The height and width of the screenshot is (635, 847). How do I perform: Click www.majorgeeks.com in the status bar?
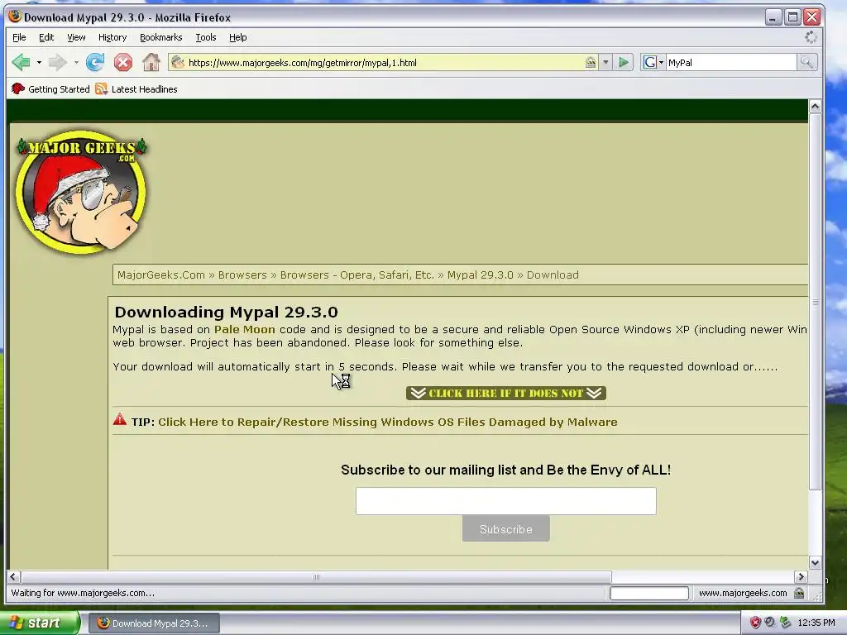[743, 594]
